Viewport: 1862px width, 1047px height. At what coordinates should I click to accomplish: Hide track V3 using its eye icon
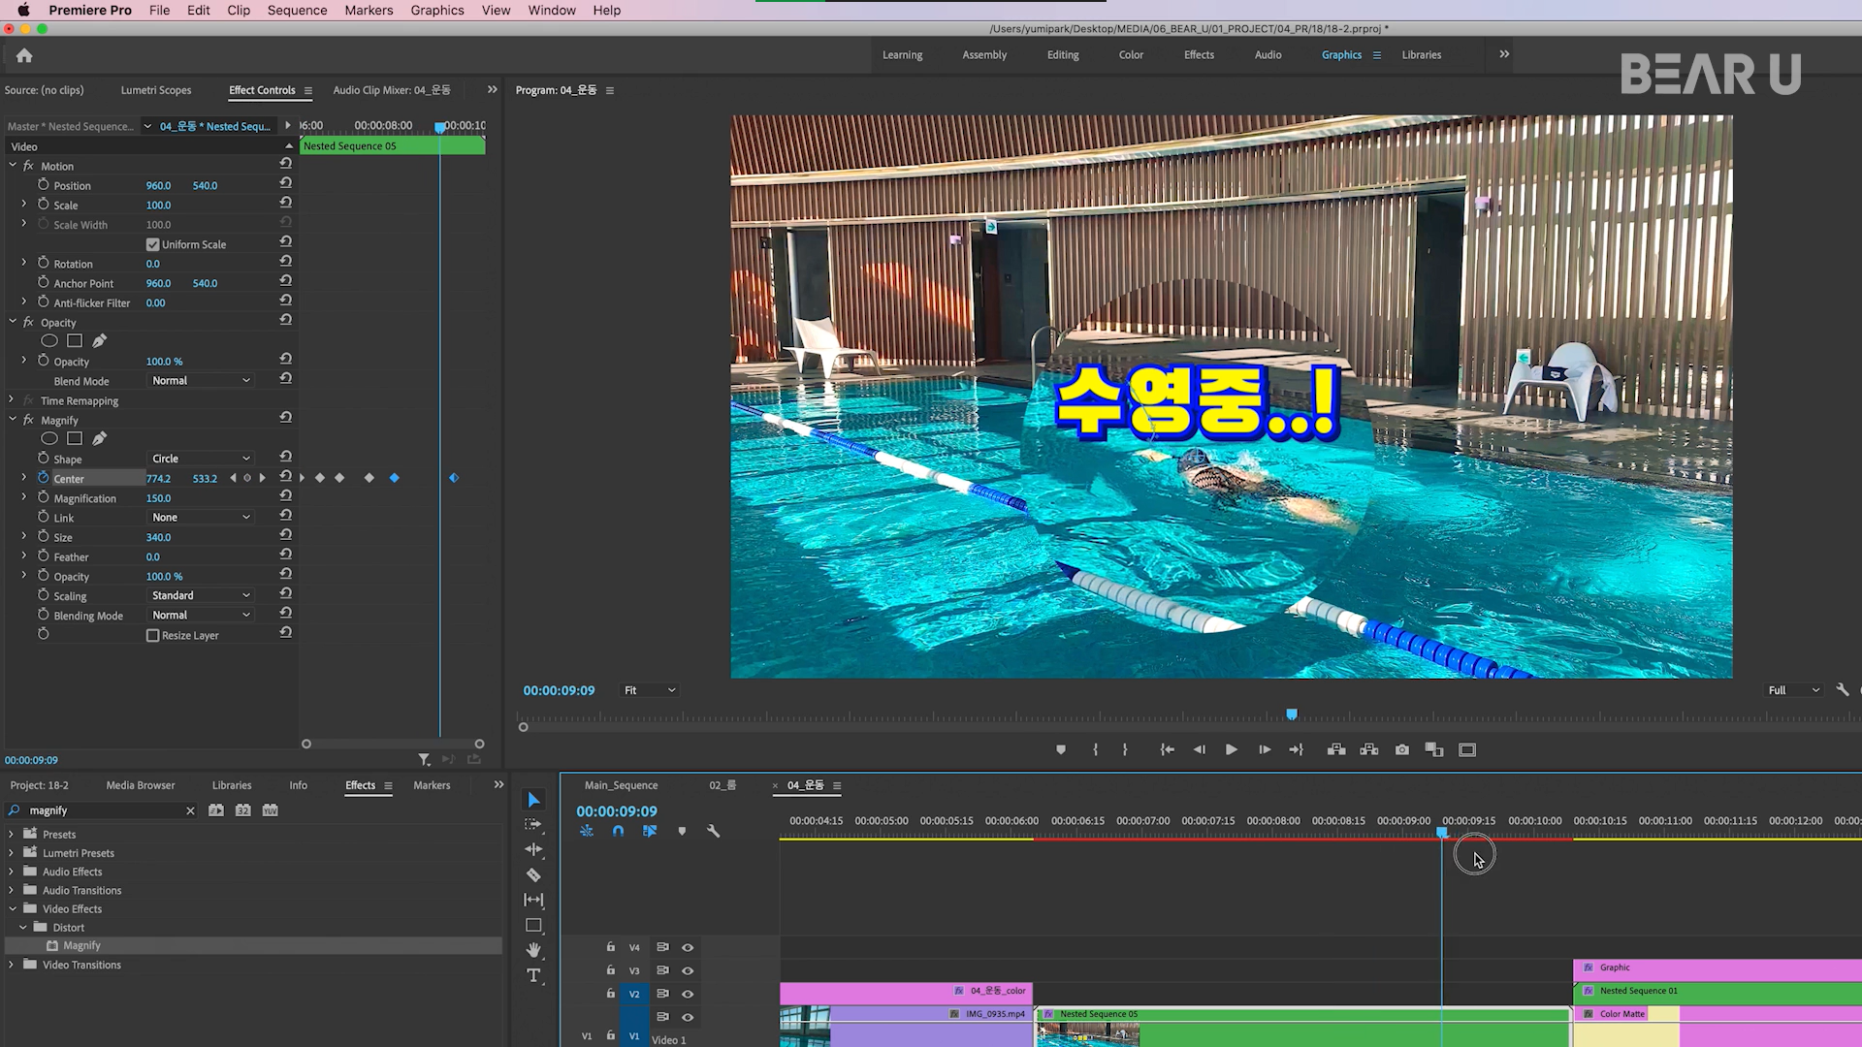[x=688, y=970]
